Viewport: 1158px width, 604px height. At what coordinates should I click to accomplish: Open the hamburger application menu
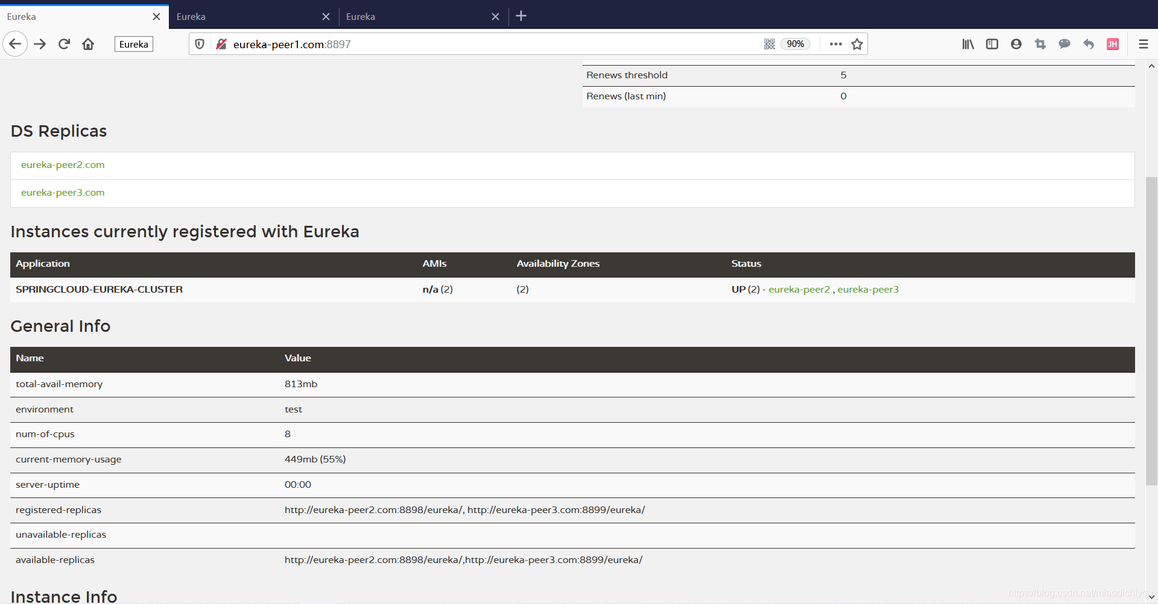click(1143, 44)
